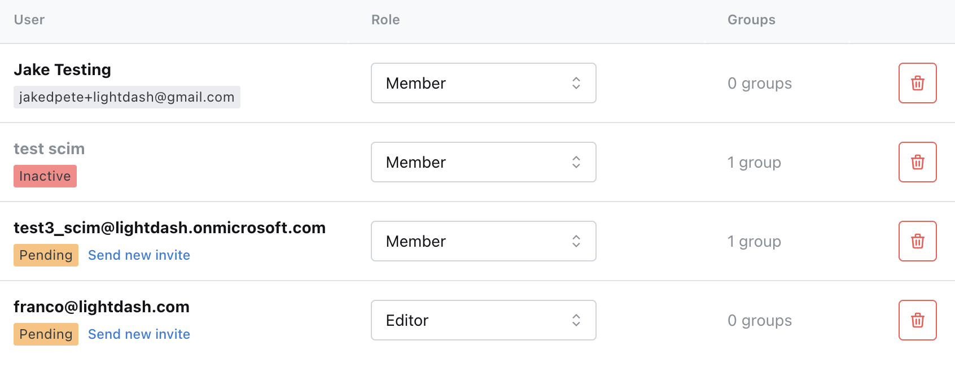
Task: Click the Groups column header
Action: pos(751,20)
